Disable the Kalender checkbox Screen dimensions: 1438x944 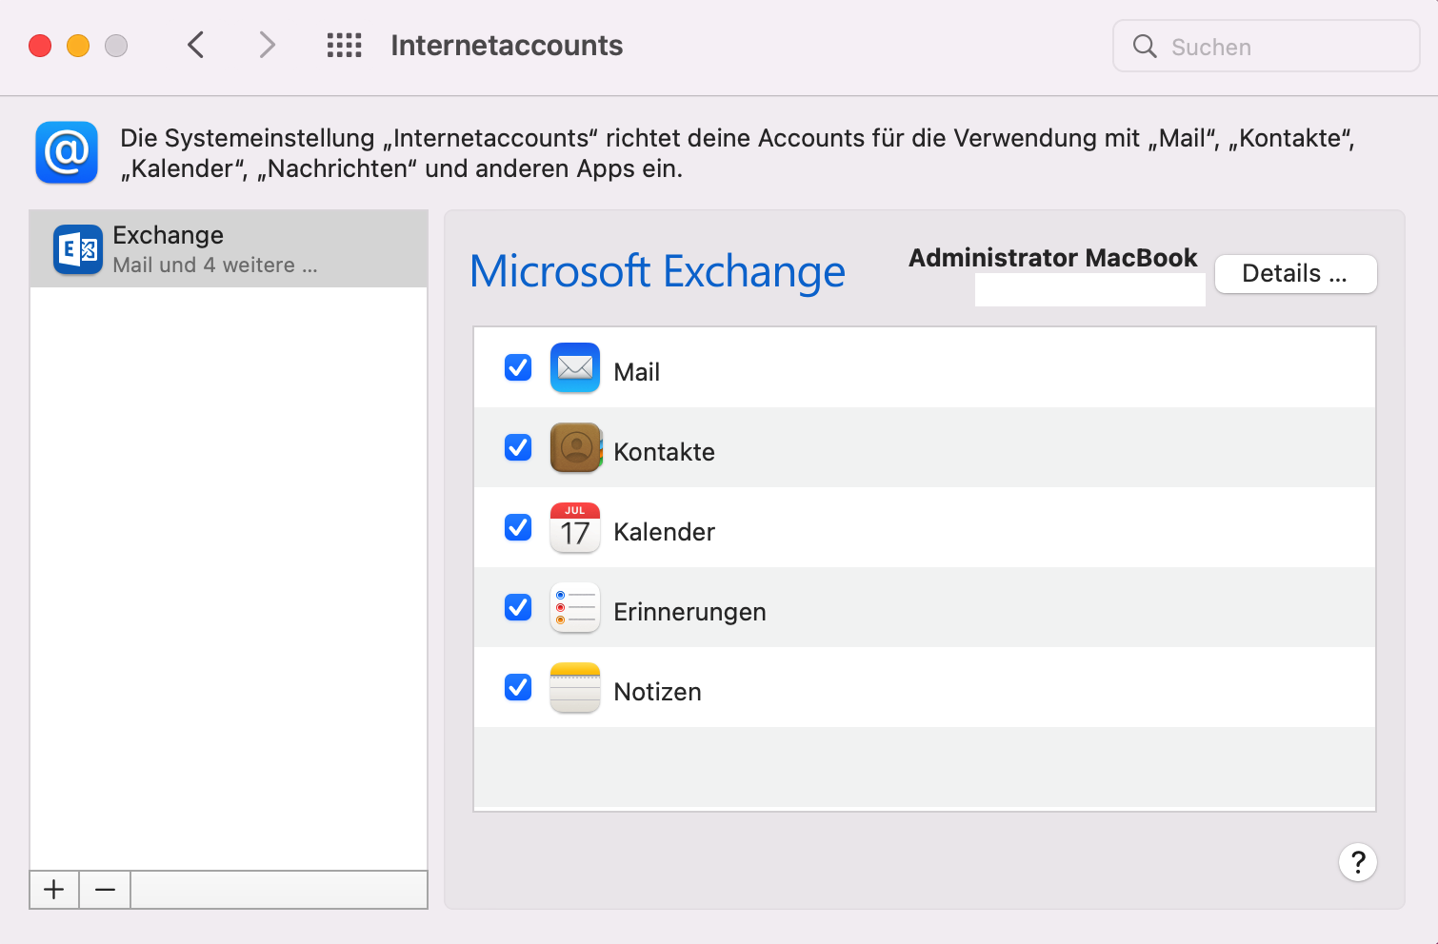[518, 527]
